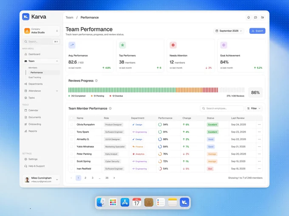Open the chat messages icon

255,17
